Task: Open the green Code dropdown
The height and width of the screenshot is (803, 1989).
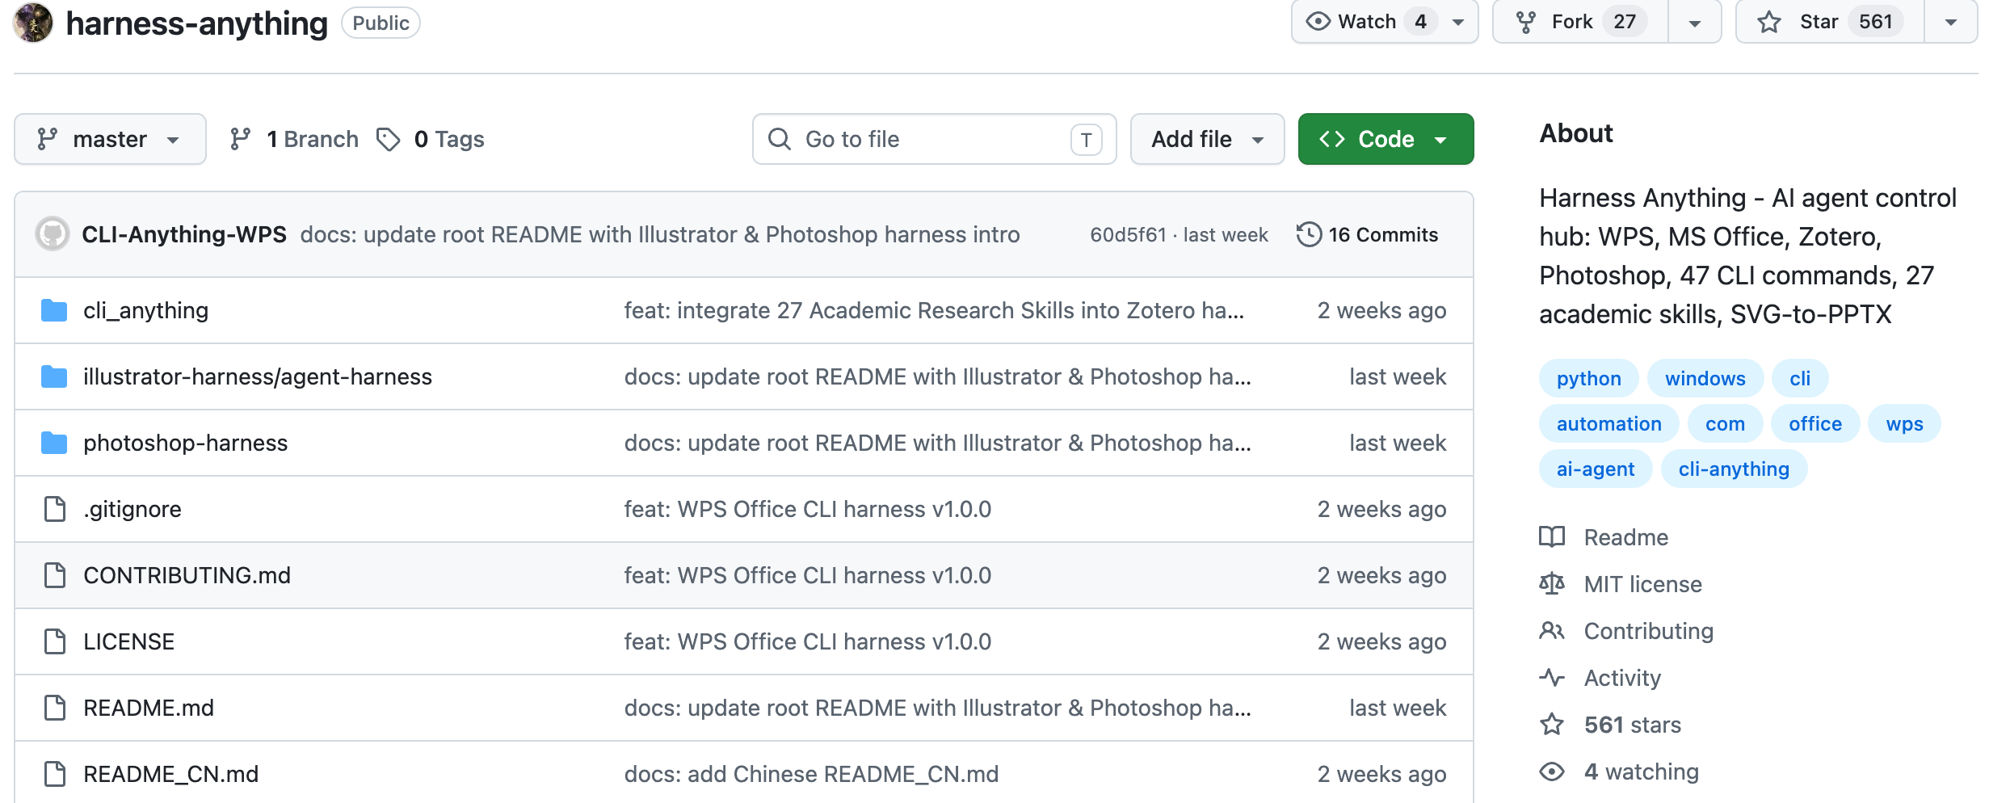Action: click(x=1386, y=139)
